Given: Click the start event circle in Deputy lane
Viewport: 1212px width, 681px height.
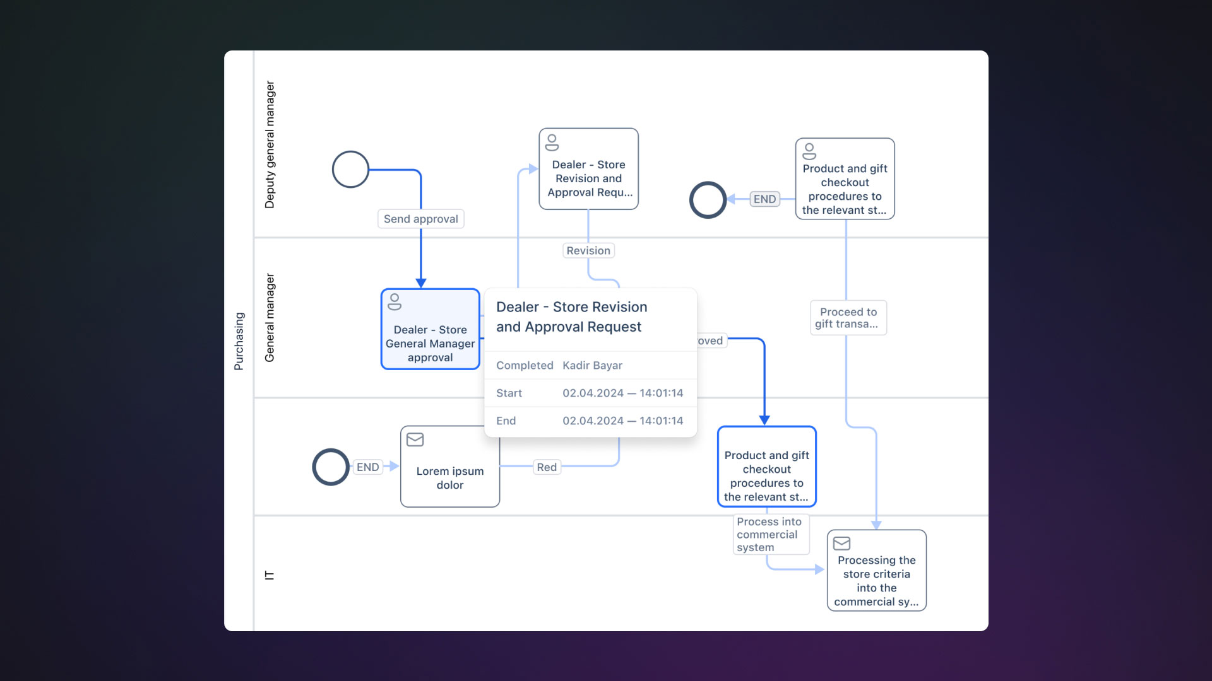Looking at the screenshot, I should pyautogui.click(x=350, y=169).
